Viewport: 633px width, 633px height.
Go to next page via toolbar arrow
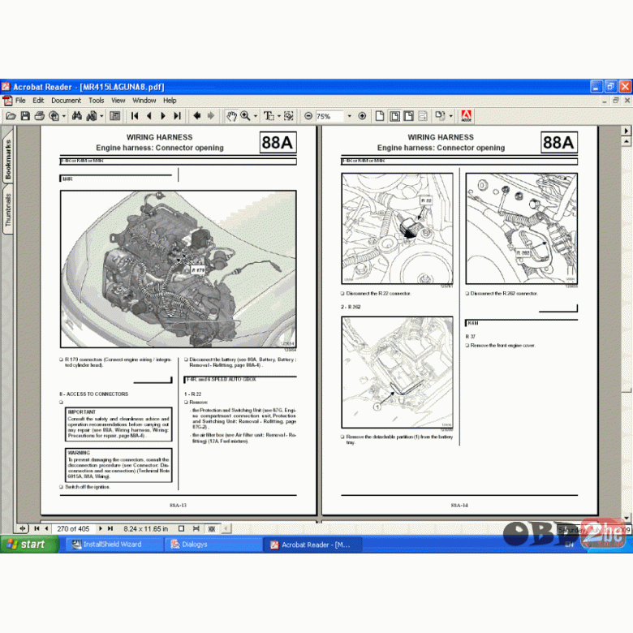pyautogui.click(x=163, y=116)
